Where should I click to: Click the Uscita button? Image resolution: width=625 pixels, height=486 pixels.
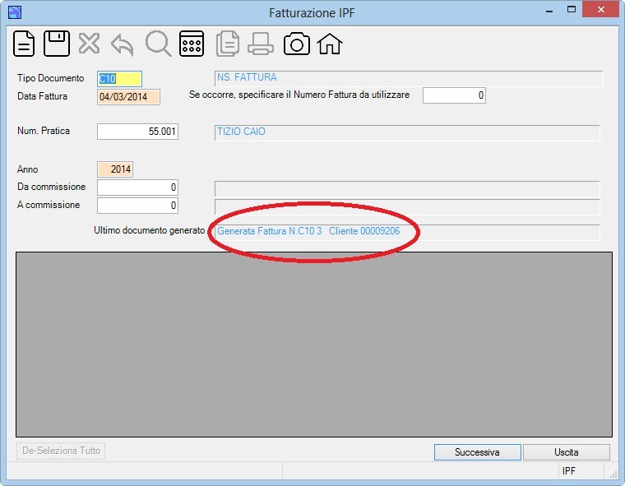[567, 452]
